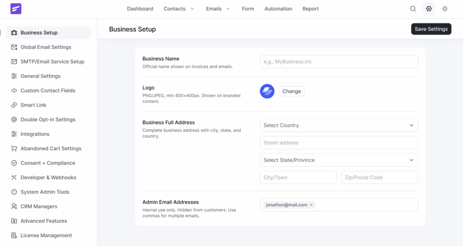Click the System Admin Tools alert icon
The height and width of the screenshot is (246, 463).
[14, 192]
